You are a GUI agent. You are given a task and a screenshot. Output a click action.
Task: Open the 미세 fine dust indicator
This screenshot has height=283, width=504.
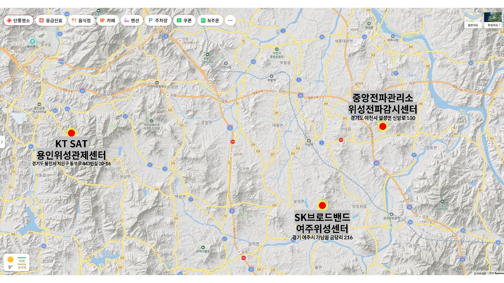pyautogui.click(x=22, y=260)
